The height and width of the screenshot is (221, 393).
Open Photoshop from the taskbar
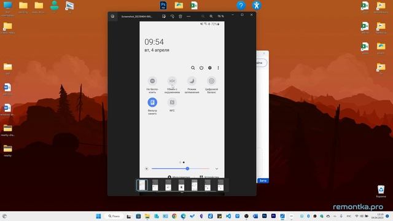265,216
